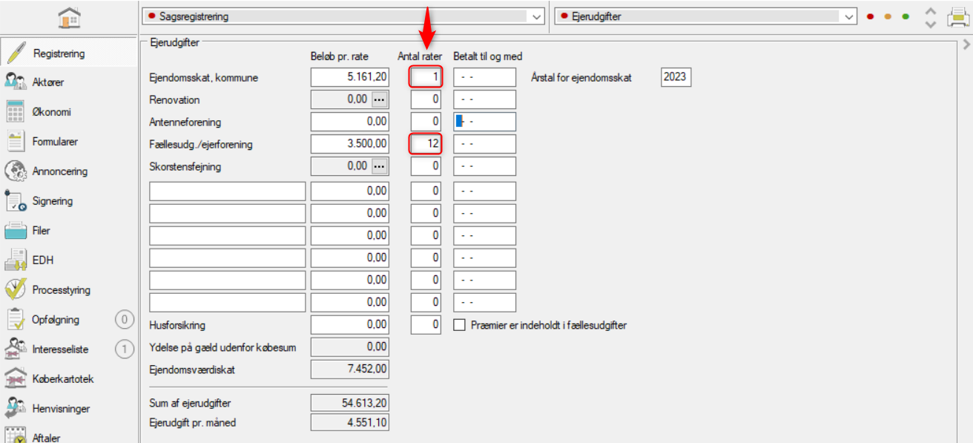Screen dimensions: 973x443
Task: Click Skorstensfejning antal rater field
Action: [x=426, y=166]
